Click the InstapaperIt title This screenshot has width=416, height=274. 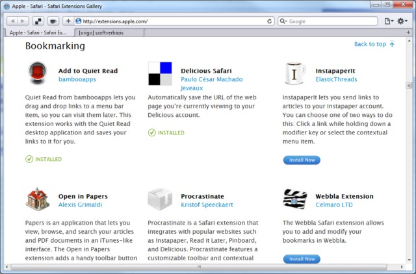[x=335, y=71]
